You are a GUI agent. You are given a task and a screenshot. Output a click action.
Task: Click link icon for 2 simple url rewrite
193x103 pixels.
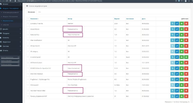(172, 23)
